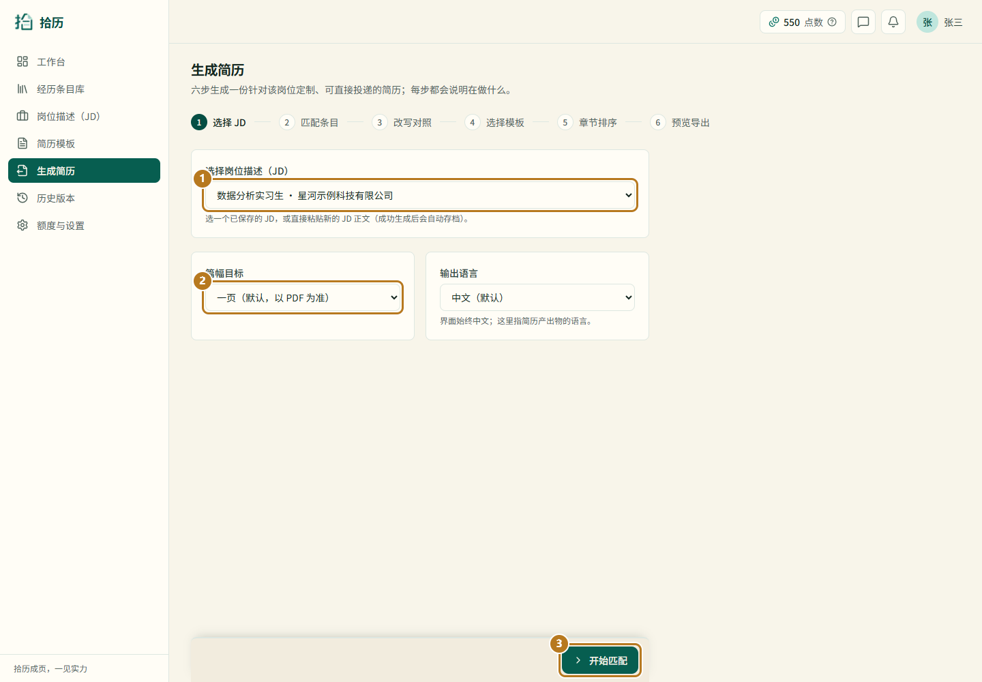
Task: Open the points help question mark
Action: click(832, 22)
